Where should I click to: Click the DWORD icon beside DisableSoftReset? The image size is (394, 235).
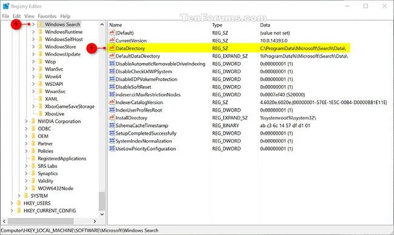(112, 87)
